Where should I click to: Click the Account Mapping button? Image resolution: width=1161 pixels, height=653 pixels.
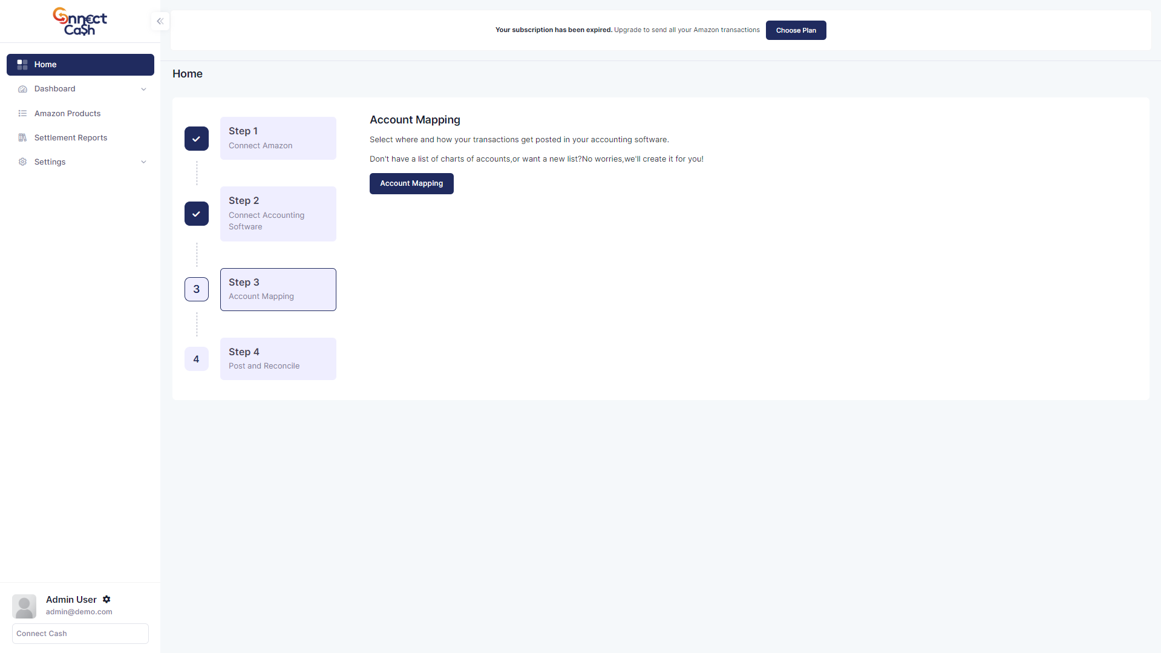(x=411, y=183)
